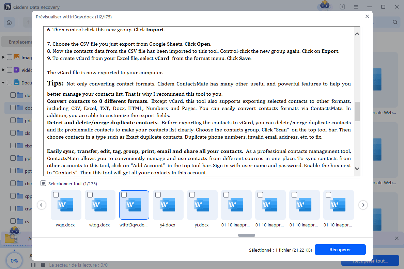Click the Emplacement tab in the main window
This screenshot has width=404, height=269.
coord(17,42)
